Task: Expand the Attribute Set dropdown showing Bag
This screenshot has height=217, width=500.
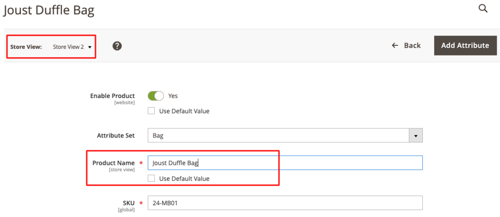Action: [x=278, y=135]
